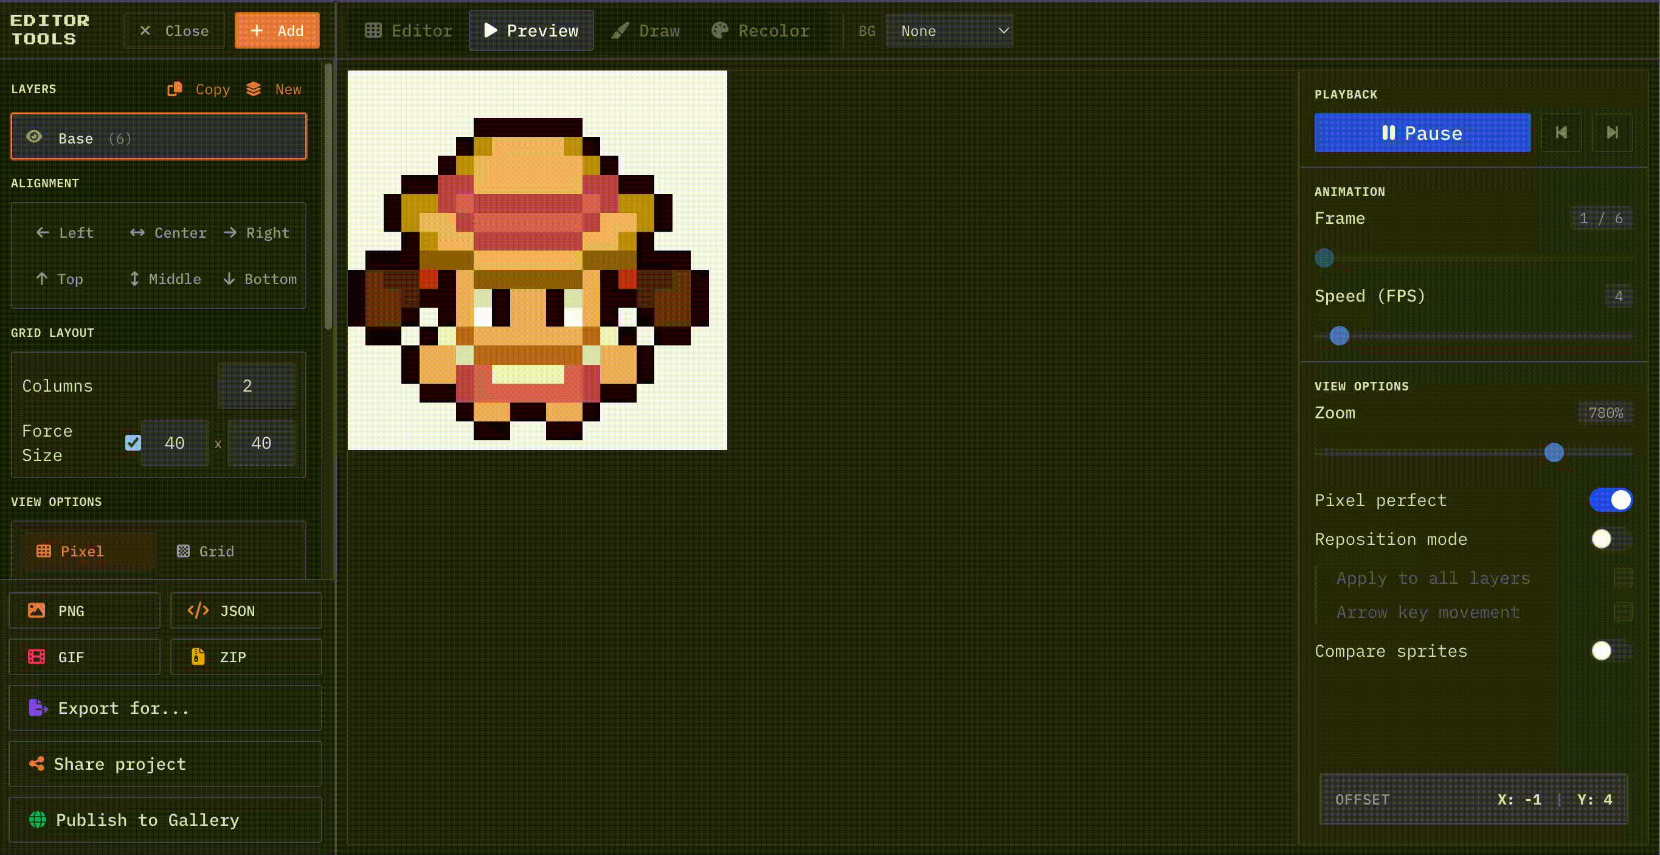Click the Columns value field
Screen dimensions: 1660x855
coord(256,386)
